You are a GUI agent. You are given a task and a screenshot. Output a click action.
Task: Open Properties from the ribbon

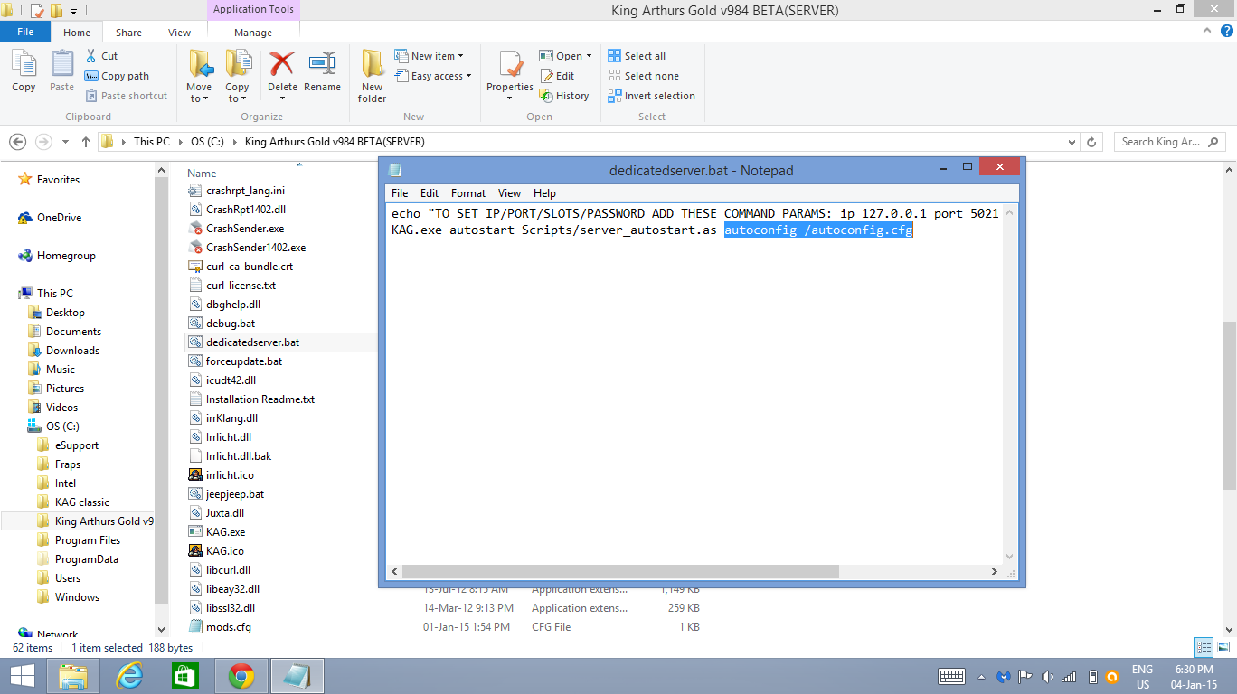(510, 67)
